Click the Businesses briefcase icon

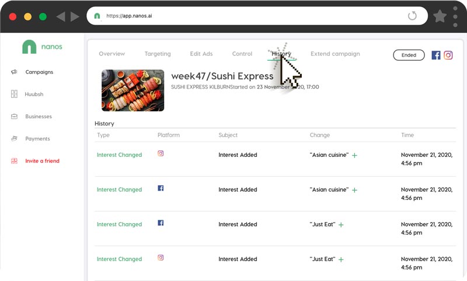14,116
